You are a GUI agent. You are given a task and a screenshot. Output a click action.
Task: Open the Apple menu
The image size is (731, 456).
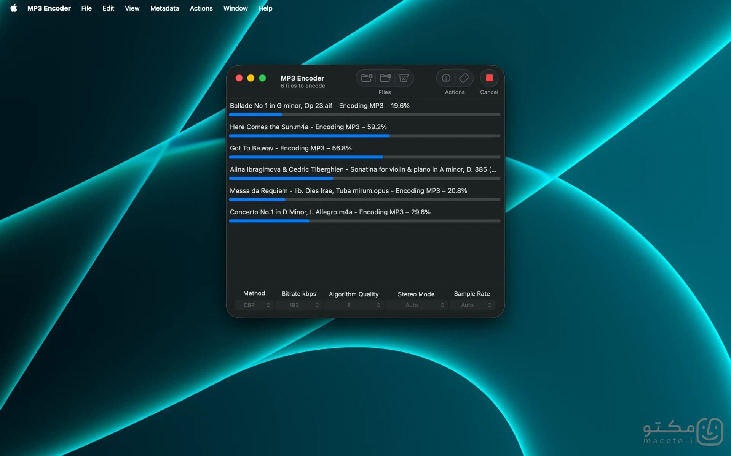[14, 8]
